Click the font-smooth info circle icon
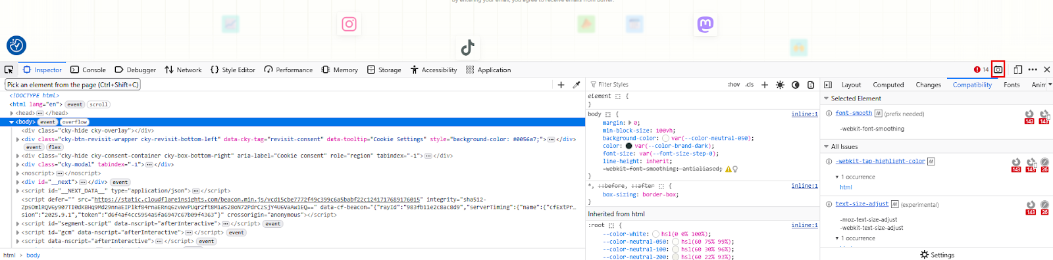 click(829, 114)
